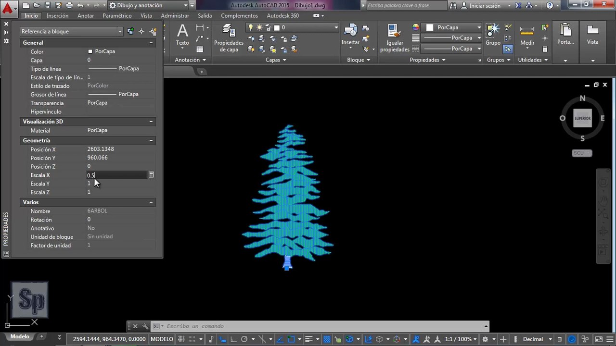Click the Insertar block tool

350,36
